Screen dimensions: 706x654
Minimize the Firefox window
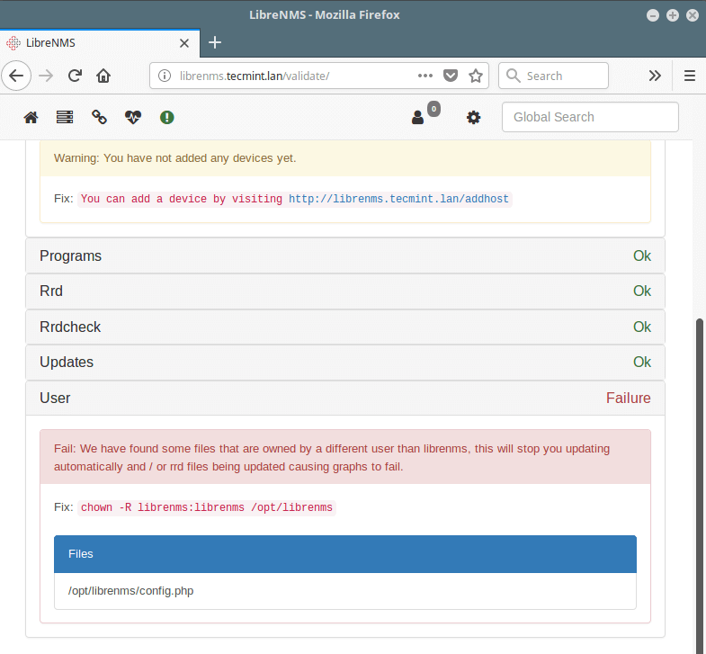coord(653,15)
